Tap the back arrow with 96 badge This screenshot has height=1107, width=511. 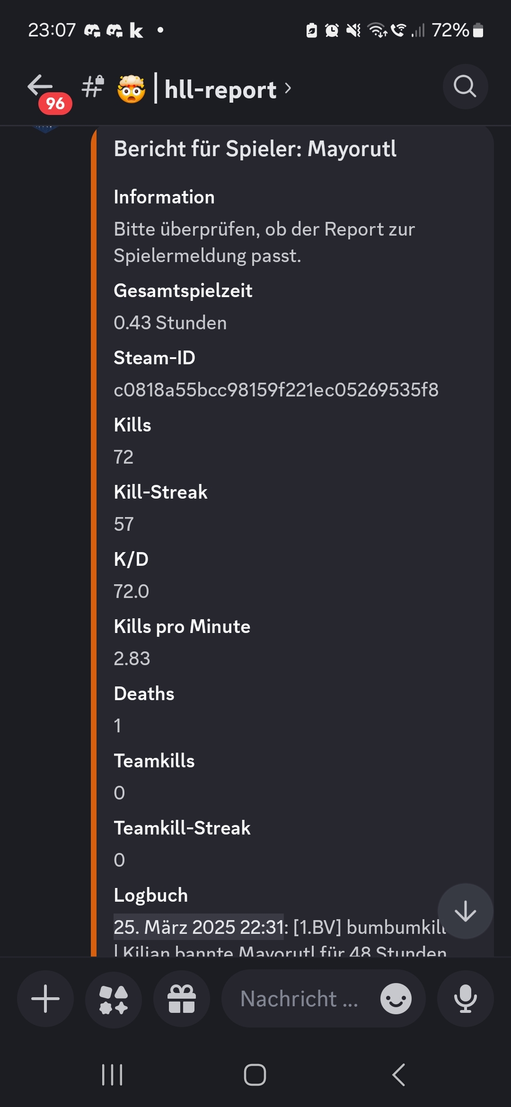(x=41, y=87)
